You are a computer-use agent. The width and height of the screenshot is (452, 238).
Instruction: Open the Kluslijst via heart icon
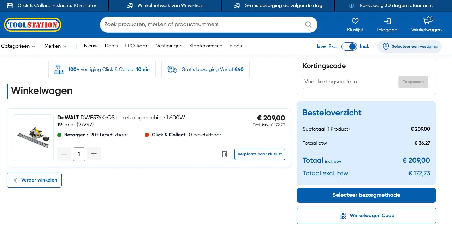click(355, 21)
